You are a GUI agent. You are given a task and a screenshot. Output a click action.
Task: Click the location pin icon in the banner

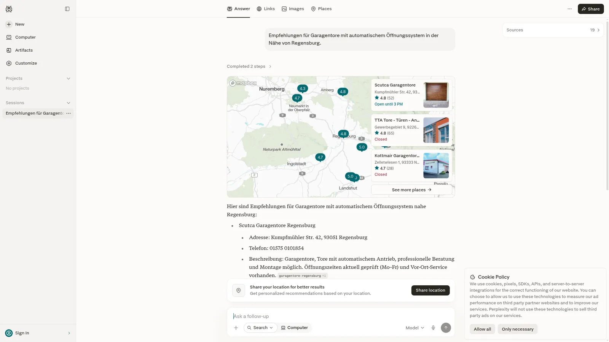tap(239, 290)
